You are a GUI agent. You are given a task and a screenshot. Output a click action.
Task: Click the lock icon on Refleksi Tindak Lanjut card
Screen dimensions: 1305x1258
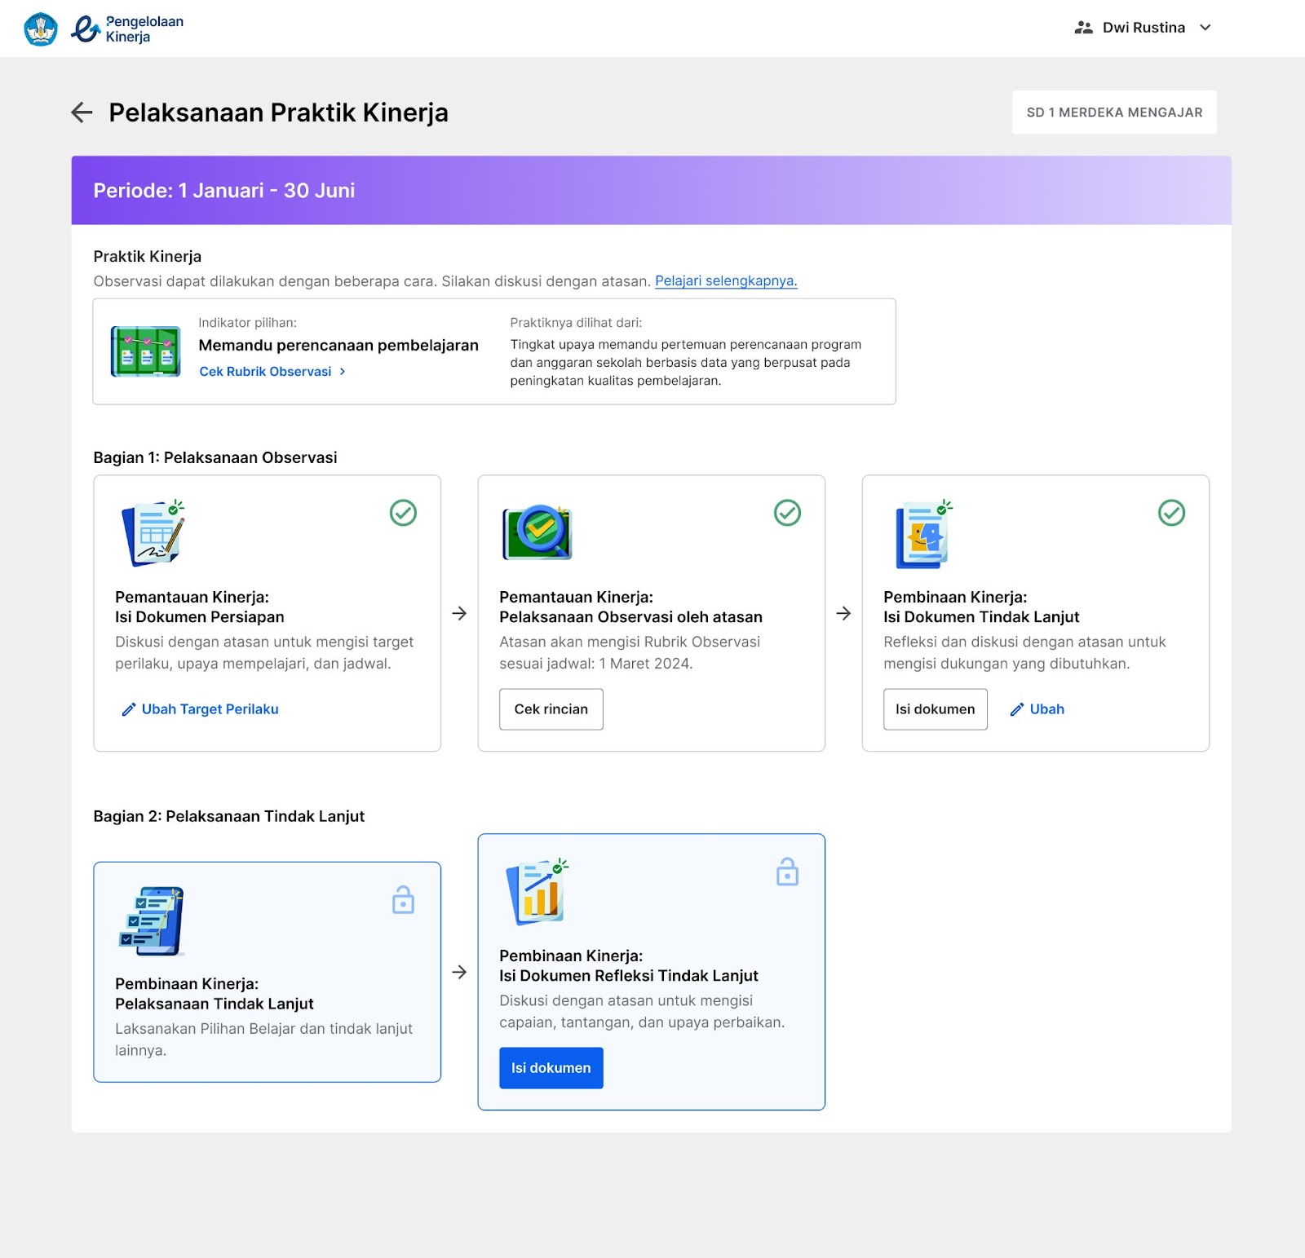[787, 872]
